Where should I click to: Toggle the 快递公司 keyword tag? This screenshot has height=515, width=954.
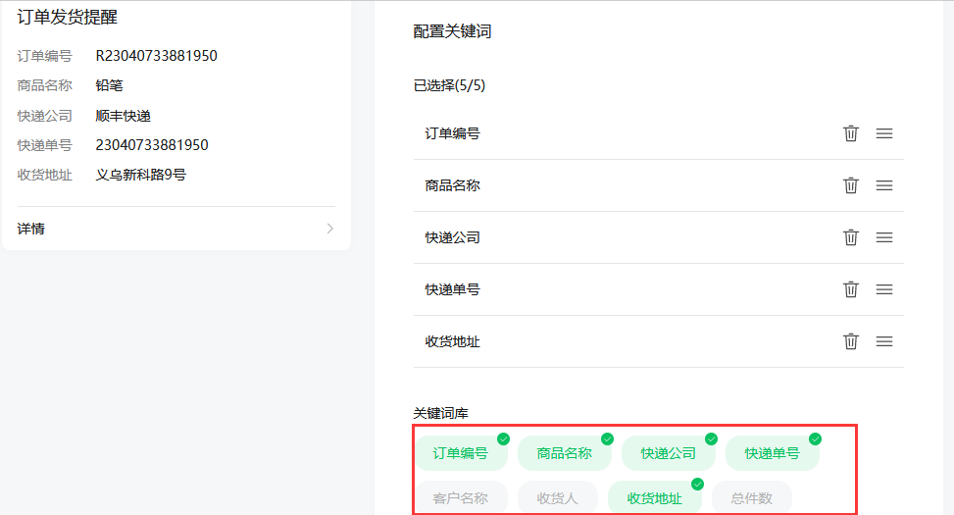669,453
